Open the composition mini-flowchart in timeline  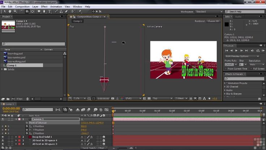point(58,110)
